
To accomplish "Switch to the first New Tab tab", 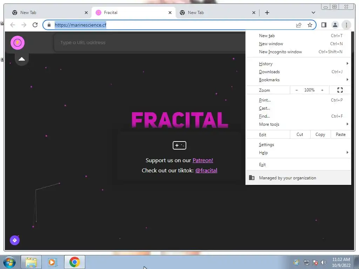I will 49,13.
